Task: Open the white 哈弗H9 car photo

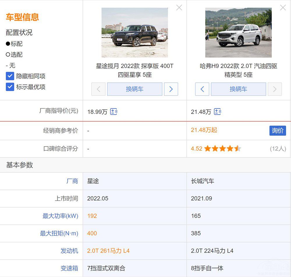Action: coord(238,33)
